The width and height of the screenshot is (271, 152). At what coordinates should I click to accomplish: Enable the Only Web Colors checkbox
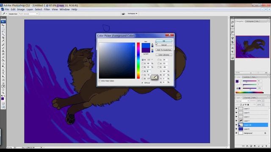(x=100, y=81)
